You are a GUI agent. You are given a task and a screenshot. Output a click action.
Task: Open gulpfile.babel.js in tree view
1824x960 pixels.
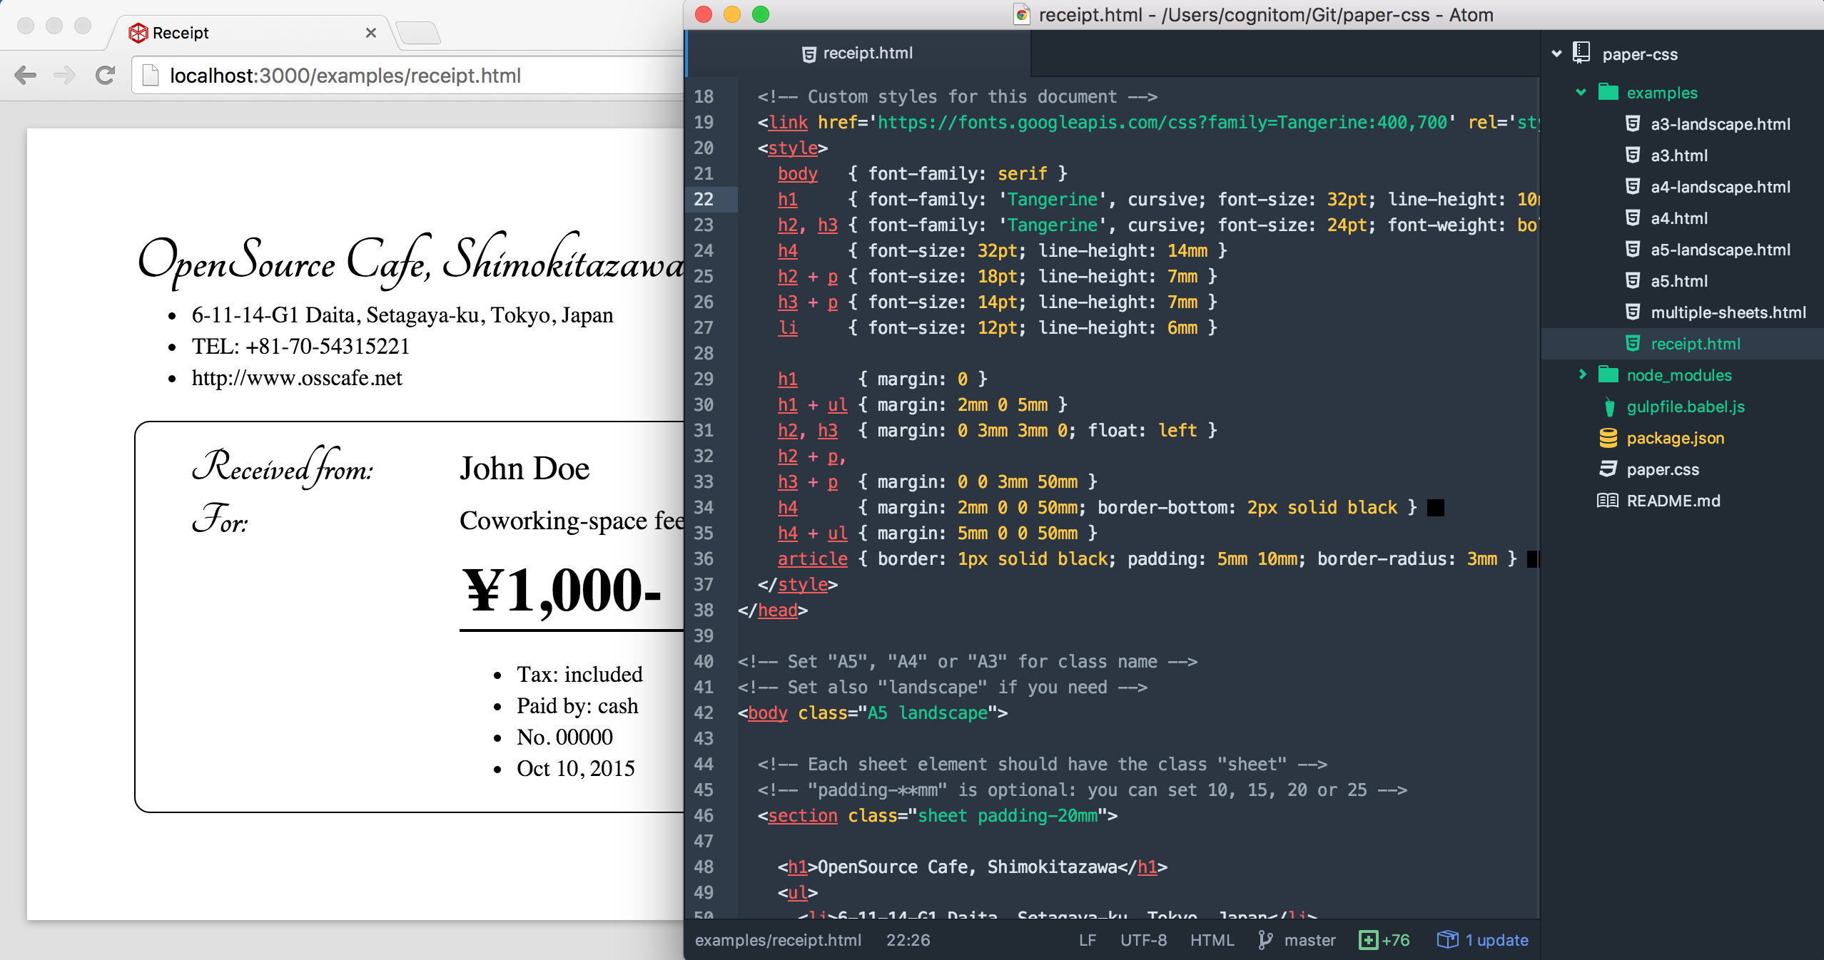(x=1685, y=407)
